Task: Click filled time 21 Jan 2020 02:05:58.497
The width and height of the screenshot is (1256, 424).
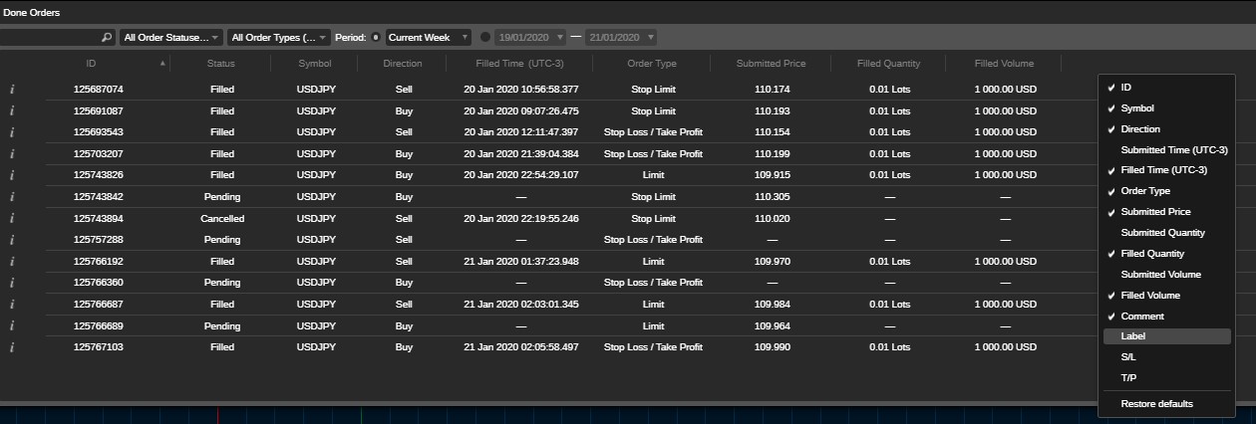Action: click(x=520, y=347)
